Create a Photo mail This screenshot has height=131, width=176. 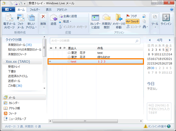tap(21, 21)
